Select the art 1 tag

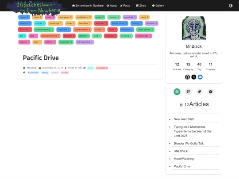coord(22,36)
